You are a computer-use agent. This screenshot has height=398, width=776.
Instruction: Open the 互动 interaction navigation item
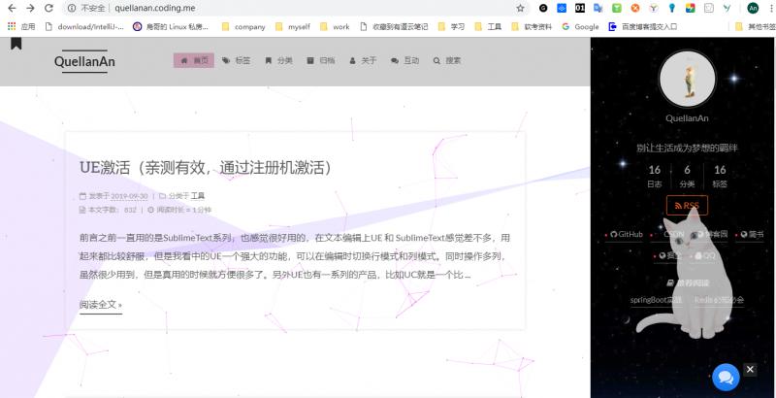[404, 60]
